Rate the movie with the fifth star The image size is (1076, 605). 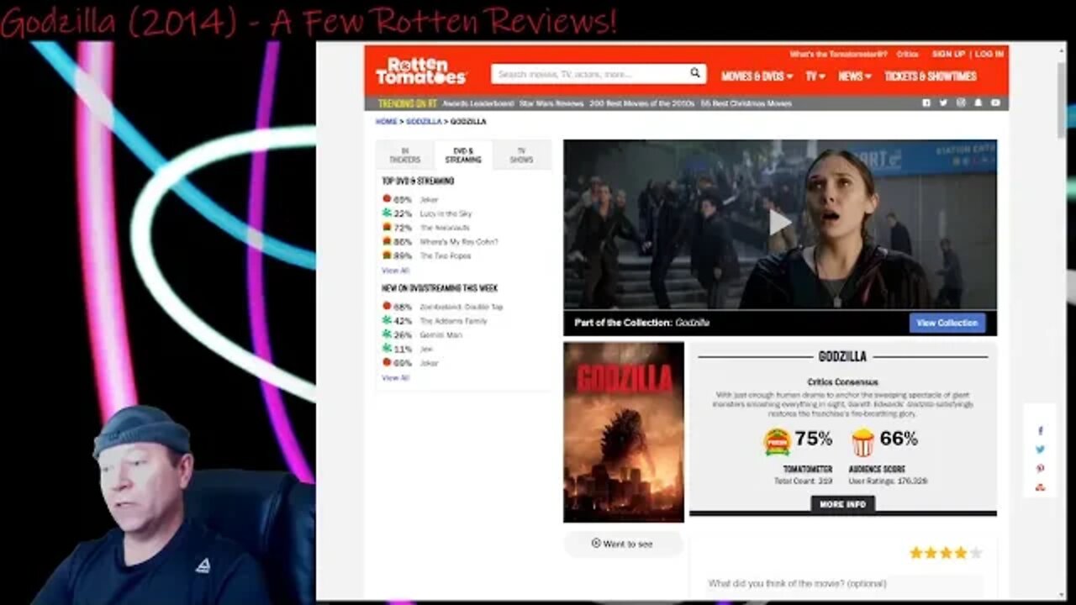975,553
